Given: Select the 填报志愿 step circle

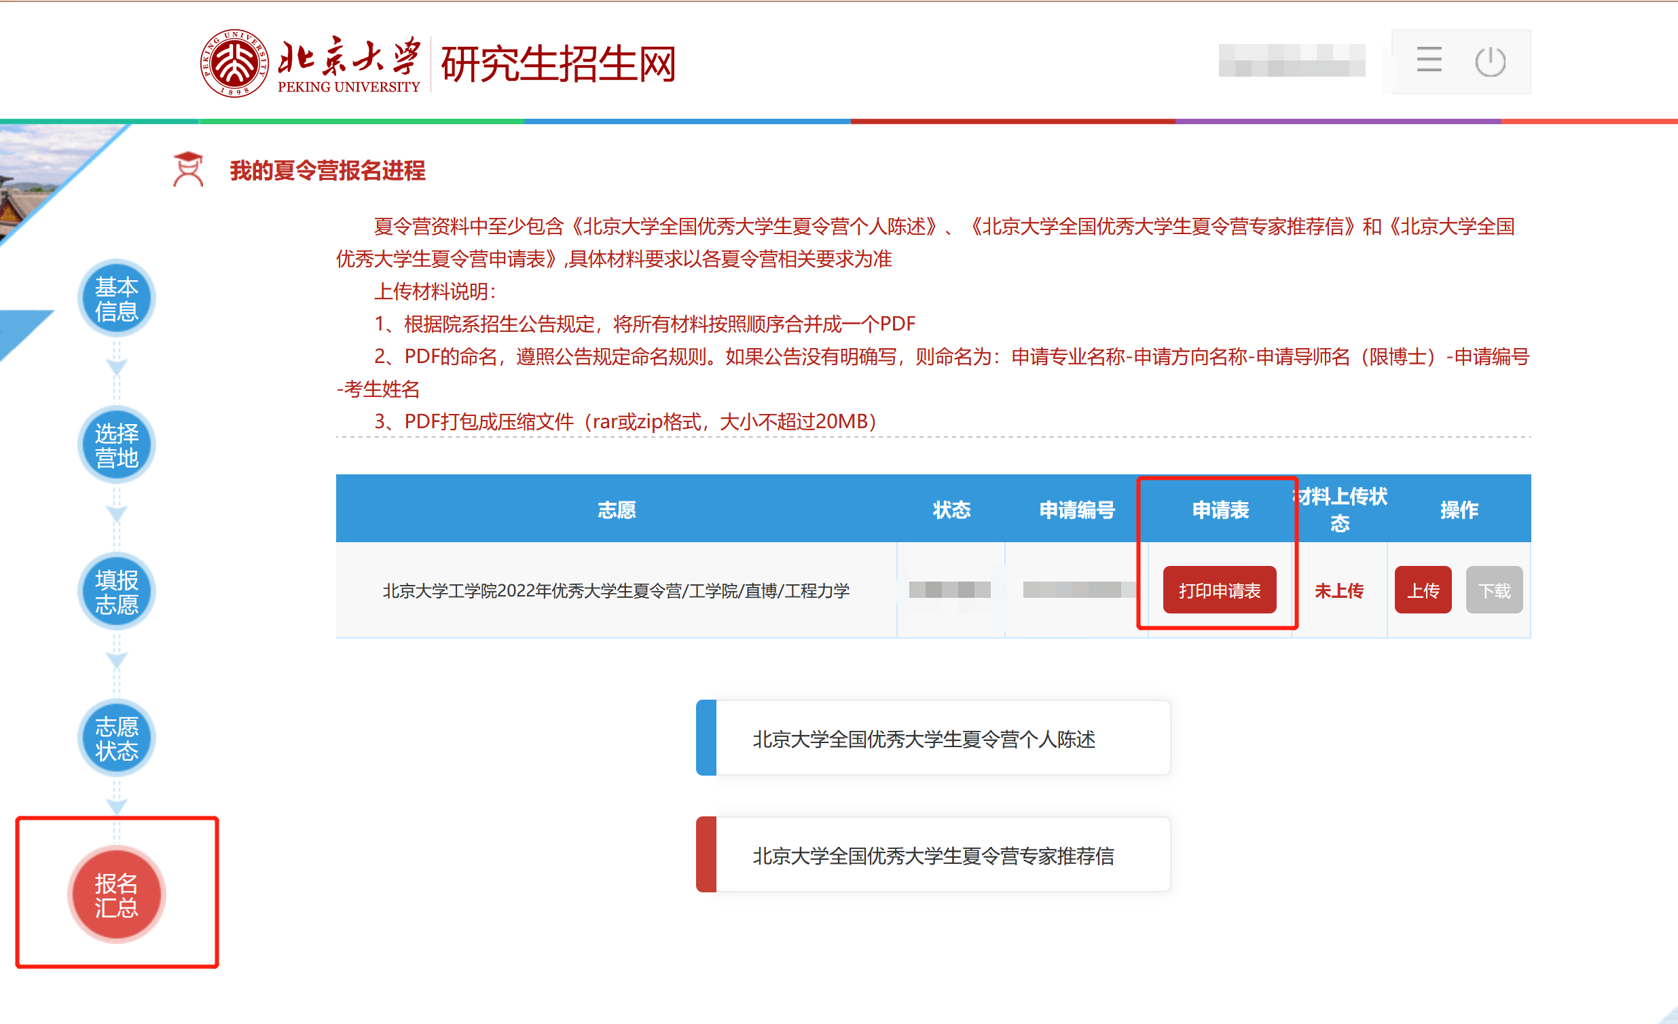Looking at the screenshot, I should click(x=116, y=591).
